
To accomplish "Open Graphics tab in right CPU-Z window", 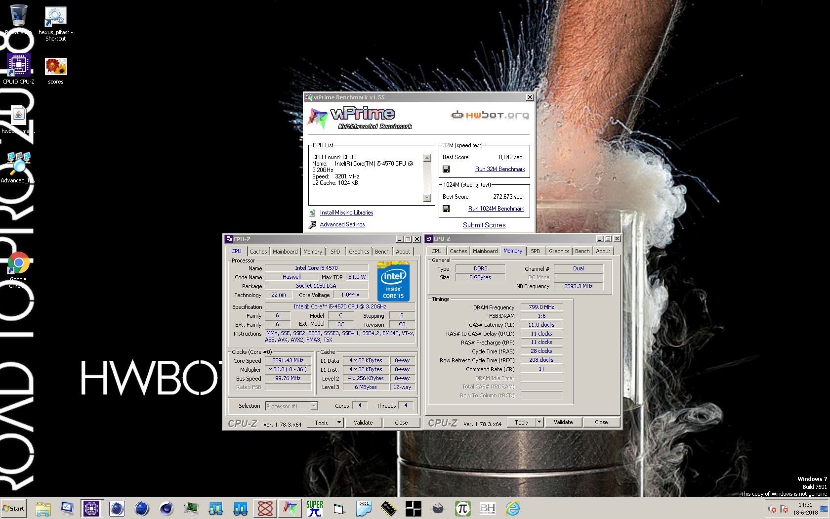I will click(559, 251).
